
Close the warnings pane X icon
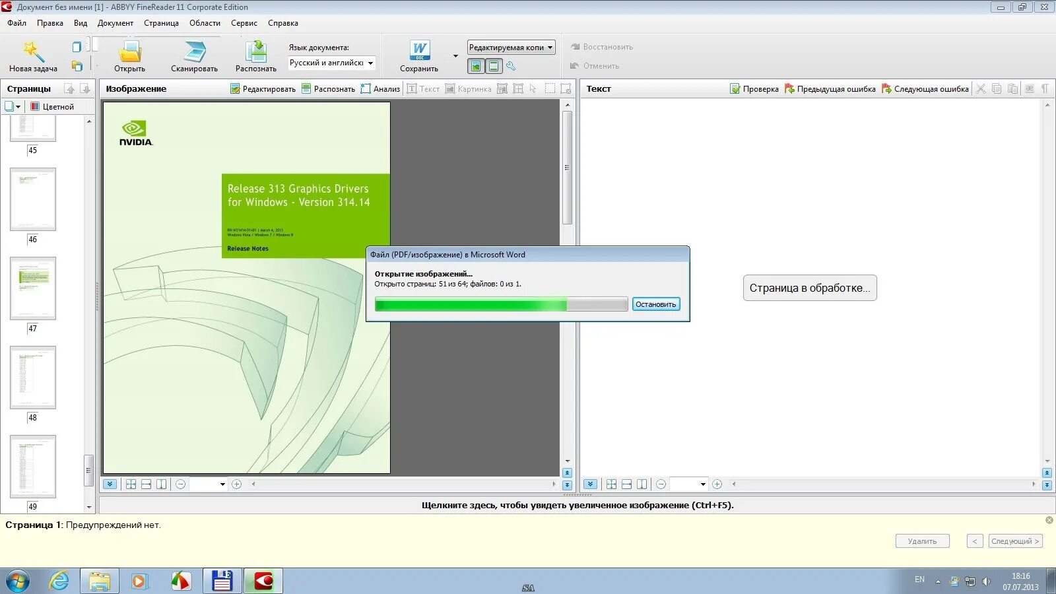tap(1049, 520)
